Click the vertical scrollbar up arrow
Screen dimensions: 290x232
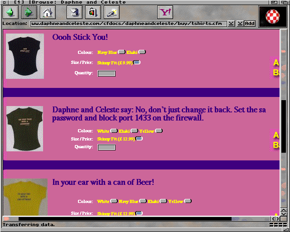tap(284, 210)
